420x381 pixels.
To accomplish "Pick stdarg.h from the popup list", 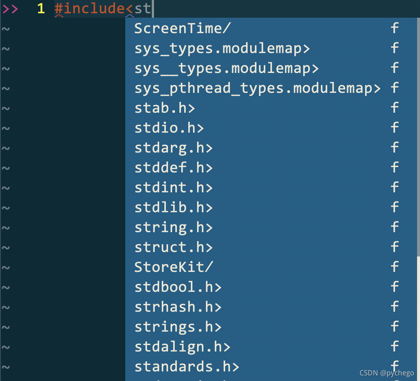I will (173, 147).
